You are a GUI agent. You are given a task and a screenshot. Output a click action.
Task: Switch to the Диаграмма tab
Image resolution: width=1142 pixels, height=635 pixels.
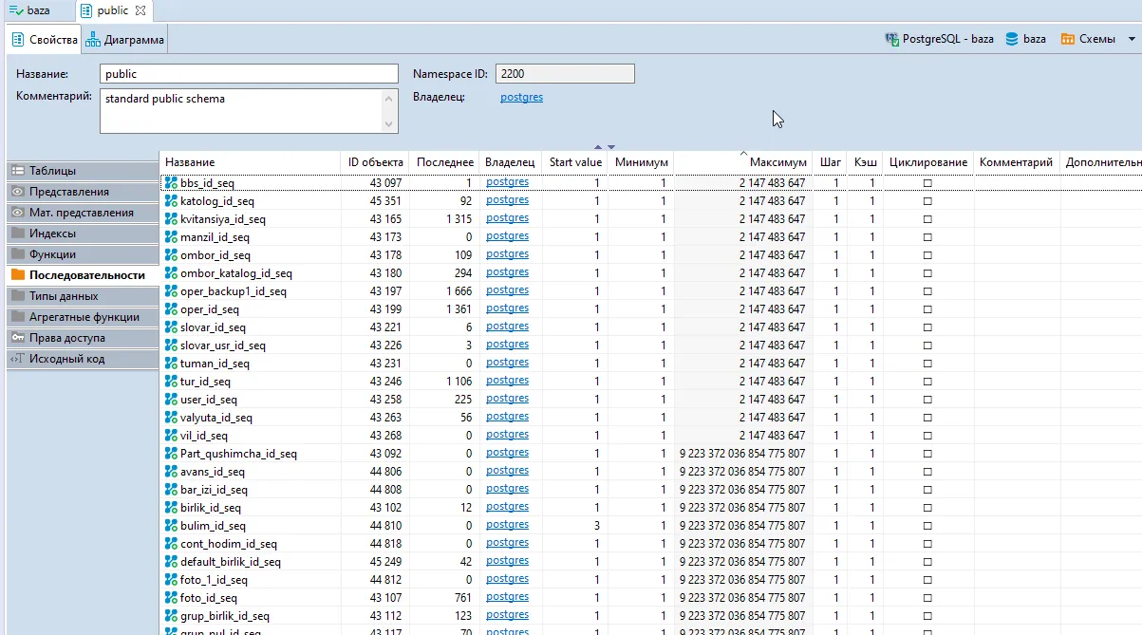click(124, 40)
